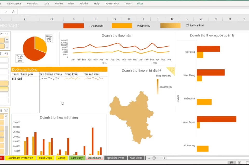The width and height of the screenshot is (249, 165).
Task: Click the red-orange Tự sản xuất swatch
Action: (73, 26)
